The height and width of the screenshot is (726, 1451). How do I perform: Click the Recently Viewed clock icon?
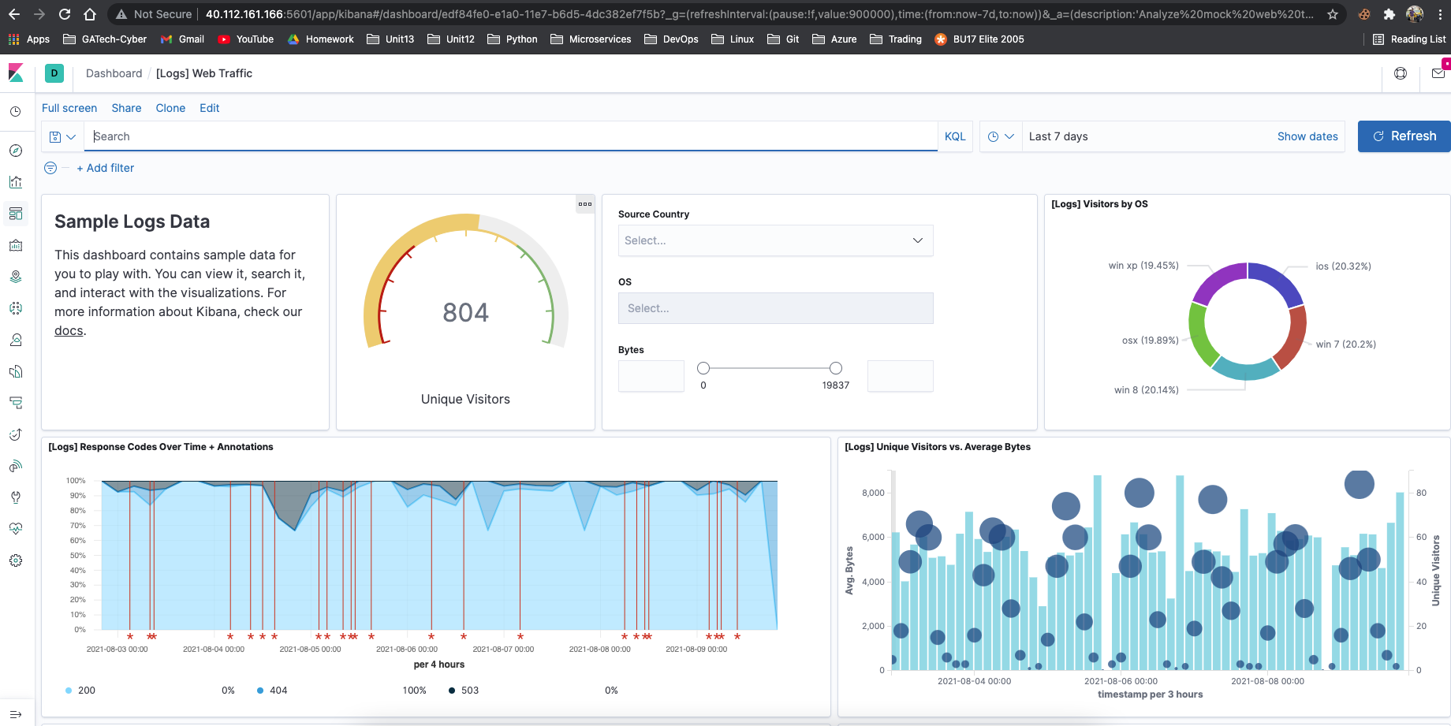(16, 111)
